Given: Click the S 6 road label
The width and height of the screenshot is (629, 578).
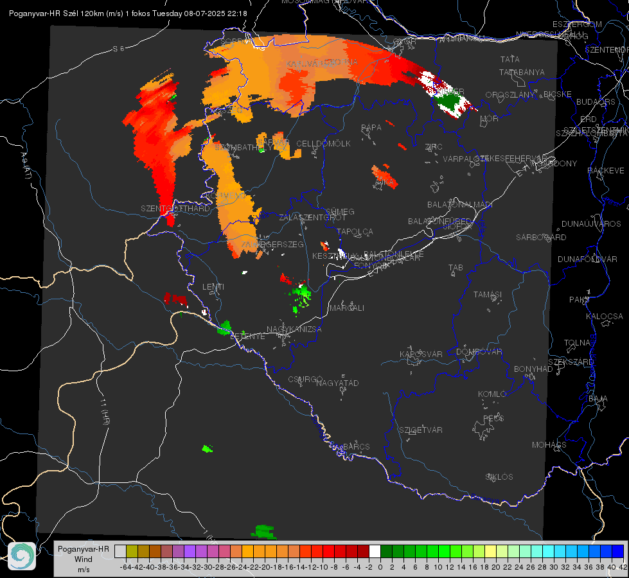Looking at the screenshot, I should tap(118, 49).
